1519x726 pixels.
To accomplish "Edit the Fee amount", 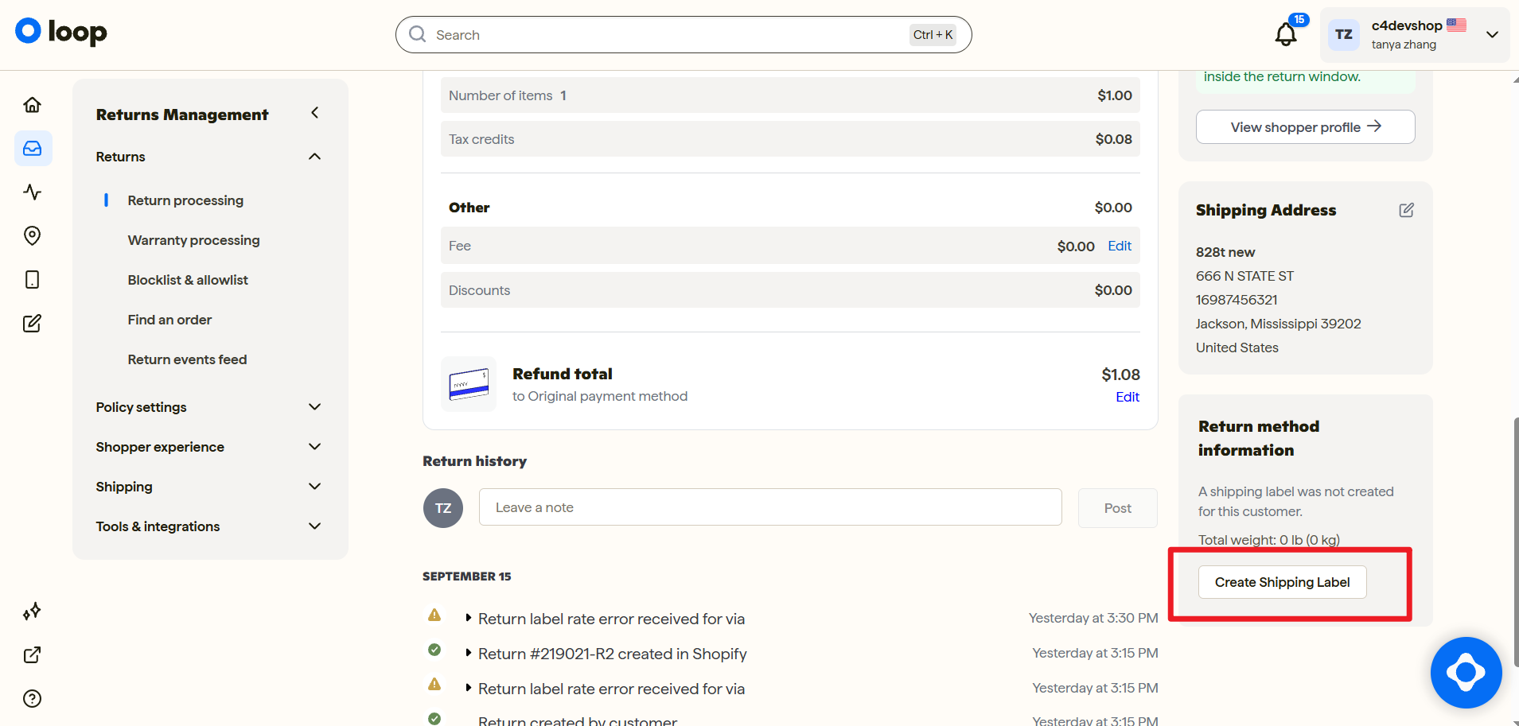I will pos(1120,247).
